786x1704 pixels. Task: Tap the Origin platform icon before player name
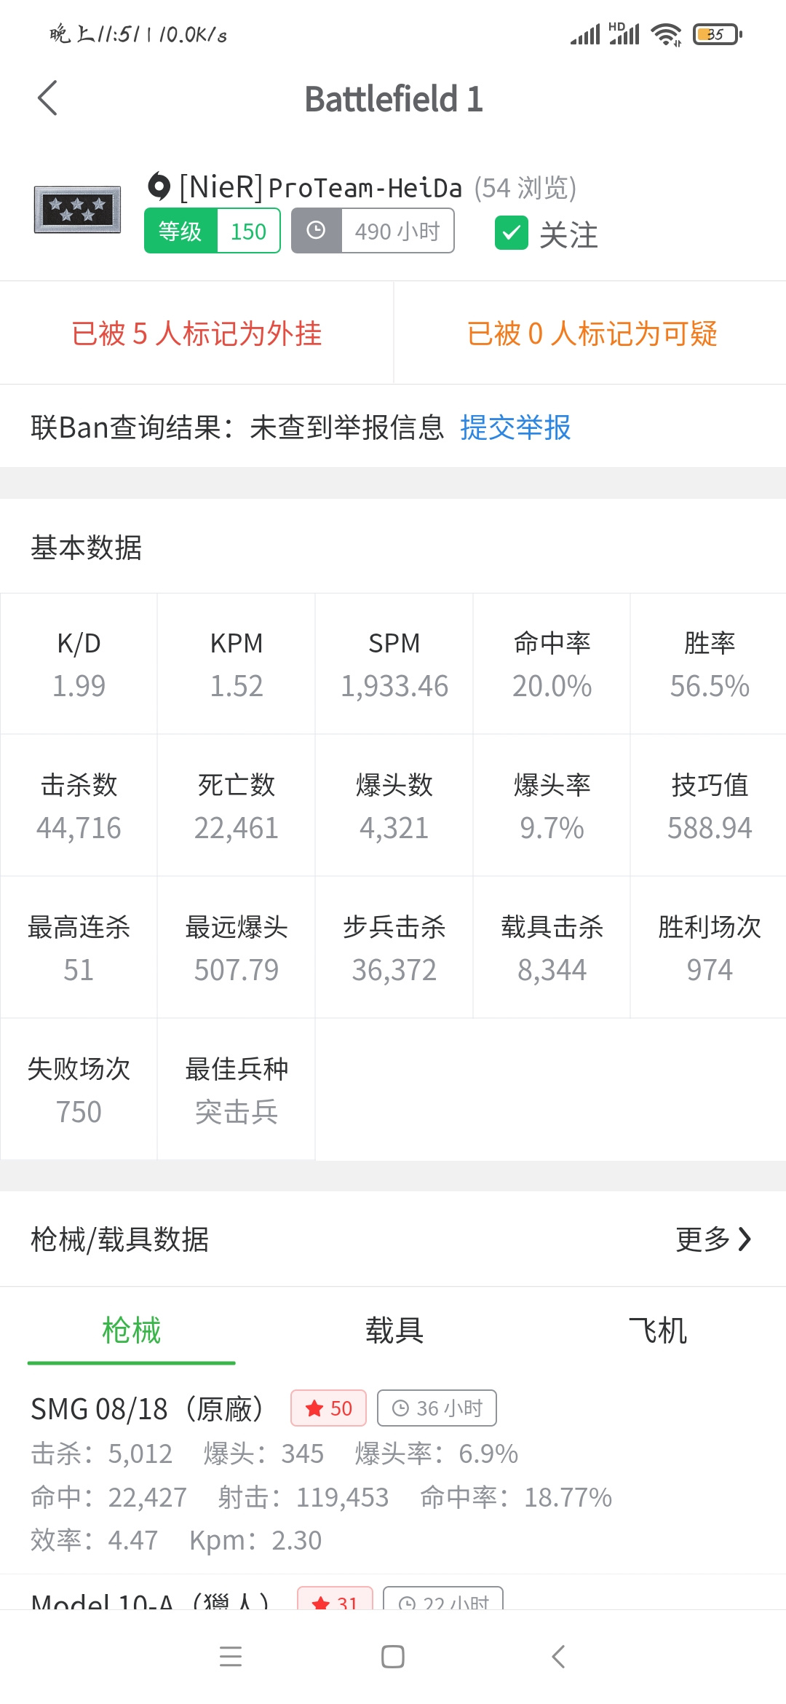[159, 186]
